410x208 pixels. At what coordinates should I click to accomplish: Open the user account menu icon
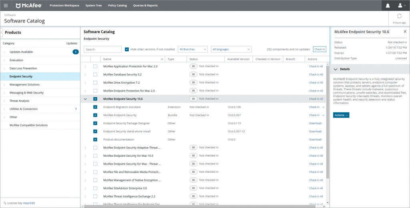pos(400,6)
